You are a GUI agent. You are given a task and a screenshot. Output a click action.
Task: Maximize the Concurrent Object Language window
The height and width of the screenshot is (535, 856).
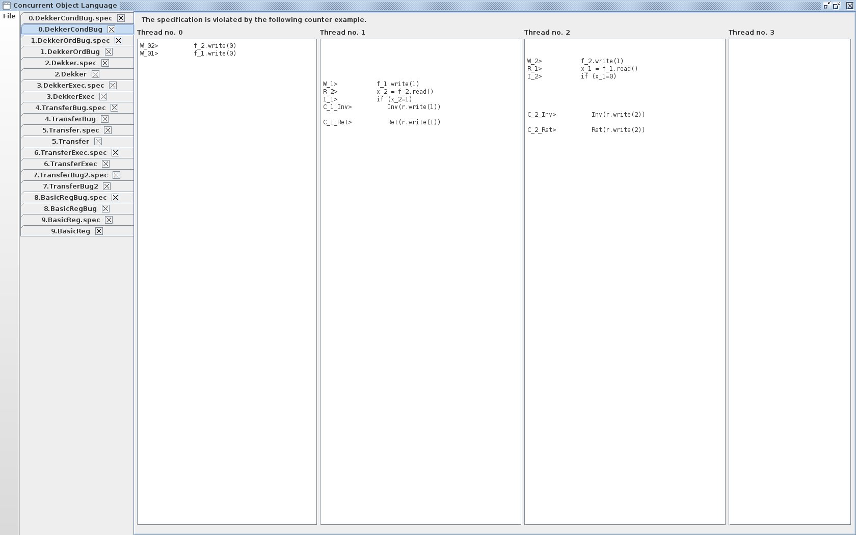(836, 6)
